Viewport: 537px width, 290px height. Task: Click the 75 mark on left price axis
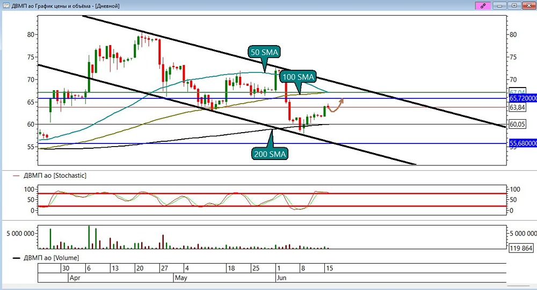(31, 57)
